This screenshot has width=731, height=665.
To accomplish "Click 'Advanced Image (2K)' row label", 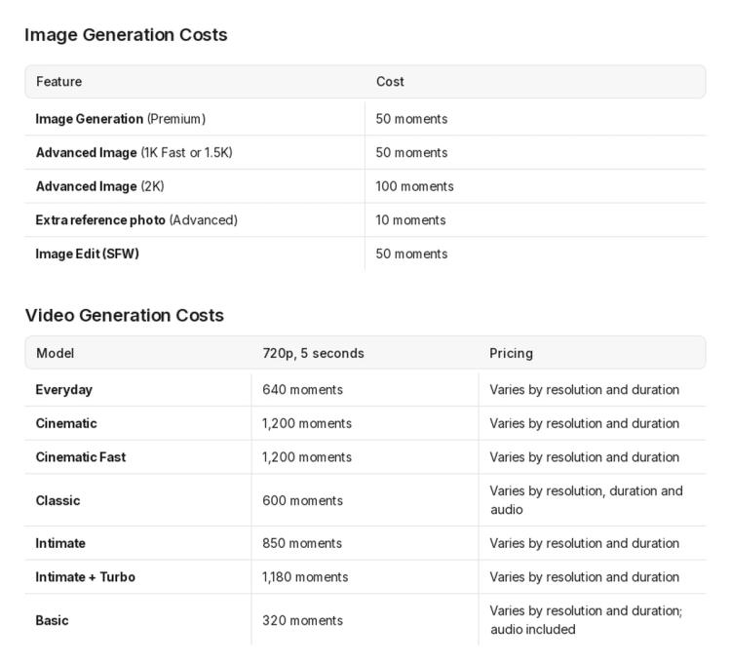I will pos(100,186).
